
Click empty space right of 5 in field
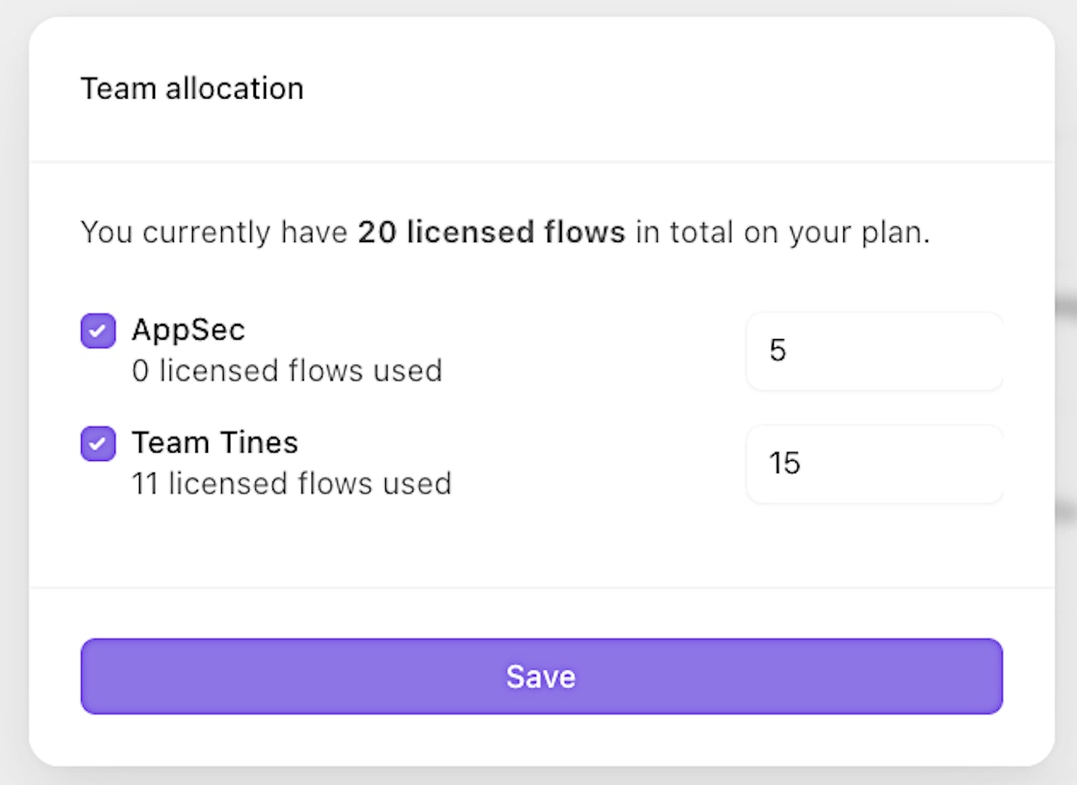911,351
